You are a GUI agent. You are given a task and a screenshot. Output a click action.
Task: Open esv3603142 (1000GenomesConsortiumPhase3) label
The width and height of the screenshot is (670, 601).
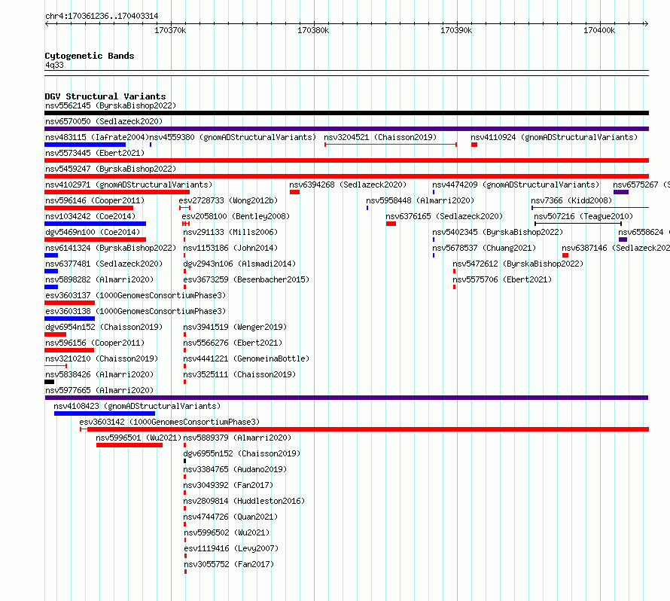click(x=169, y=422)
